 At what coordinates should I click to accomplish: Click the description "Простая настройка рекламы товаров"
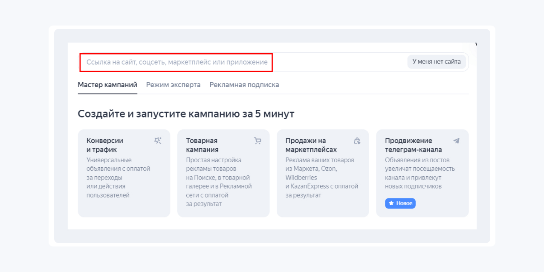click(214, 164)
